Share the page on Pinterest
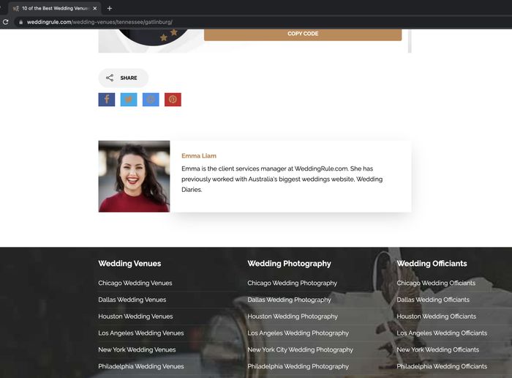 click(x=173, y=100)
